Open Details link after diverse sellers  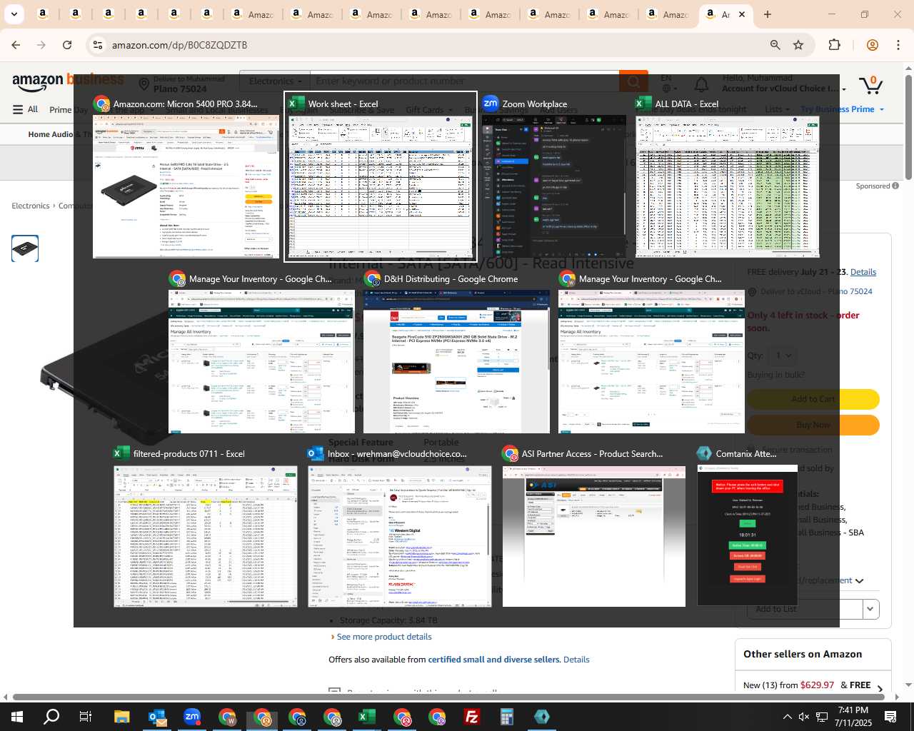point(576,660)
